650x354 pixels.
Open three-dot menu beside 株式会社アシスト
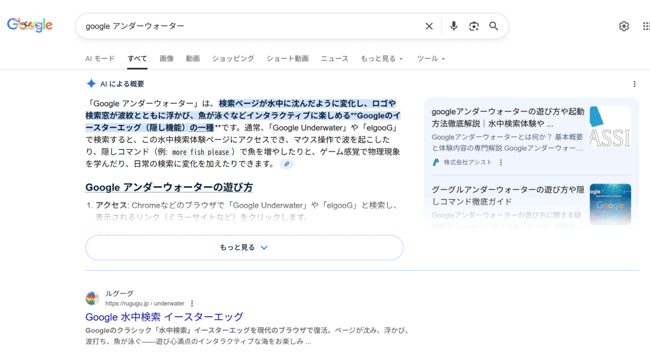point(501,162)
